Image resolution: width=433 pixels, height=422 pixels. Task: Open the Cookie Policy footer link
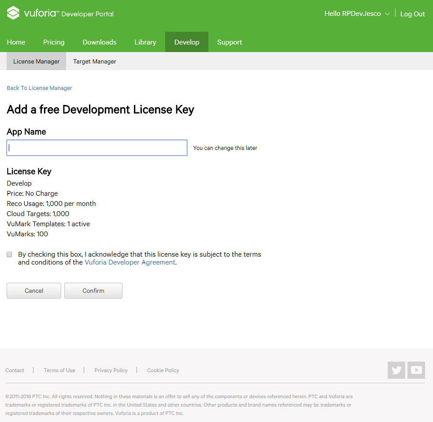[163, 370]
